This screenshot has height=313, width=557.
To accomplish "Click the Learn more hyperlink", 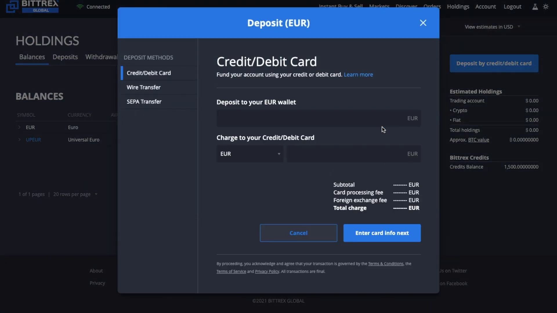I will tap(359, 75).
